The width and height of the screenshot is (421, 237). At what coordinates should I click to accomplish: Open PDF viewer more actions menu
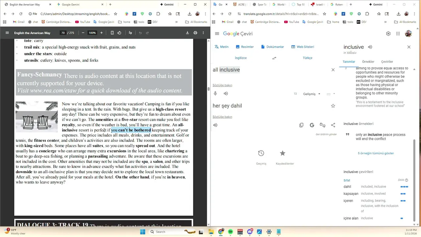coord(203,33)
